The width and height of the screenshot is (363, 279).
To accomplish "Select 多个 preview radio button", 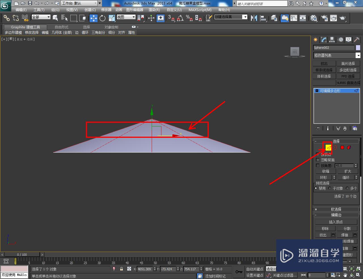I will pyautogui.click(x=347, y=188).
